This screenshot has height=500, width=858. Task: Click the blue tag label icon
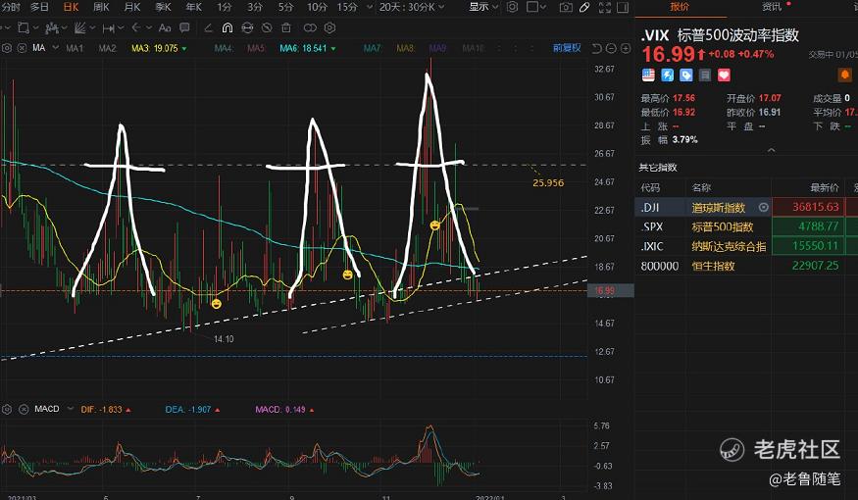coord(686,75)
